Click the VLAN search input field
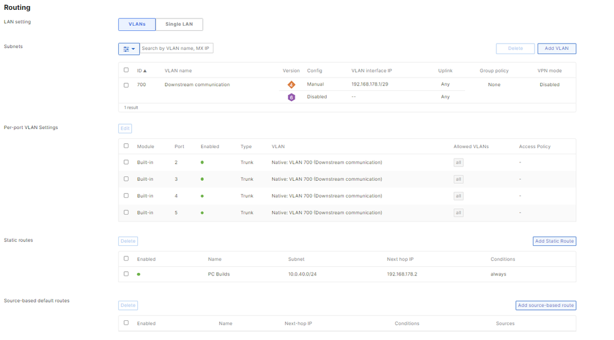Screen dimensions: 614x340 point(177,49)
